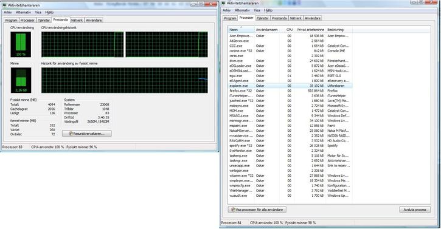Select the taskmgr.exe process

point(290,161)
